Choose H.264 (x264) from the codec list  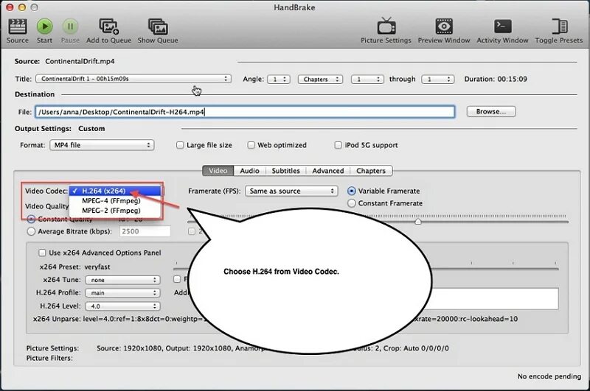click(x=116, y=191)
